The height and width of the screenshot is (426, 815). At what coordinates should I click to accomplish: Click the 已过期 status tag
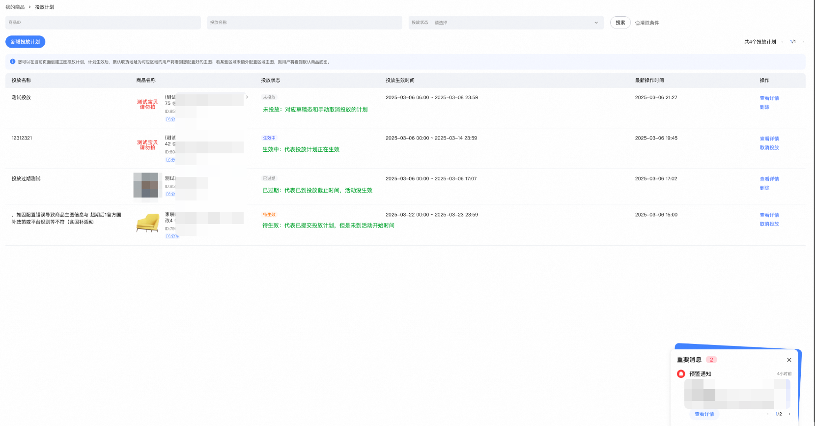(x=269, y=178)
